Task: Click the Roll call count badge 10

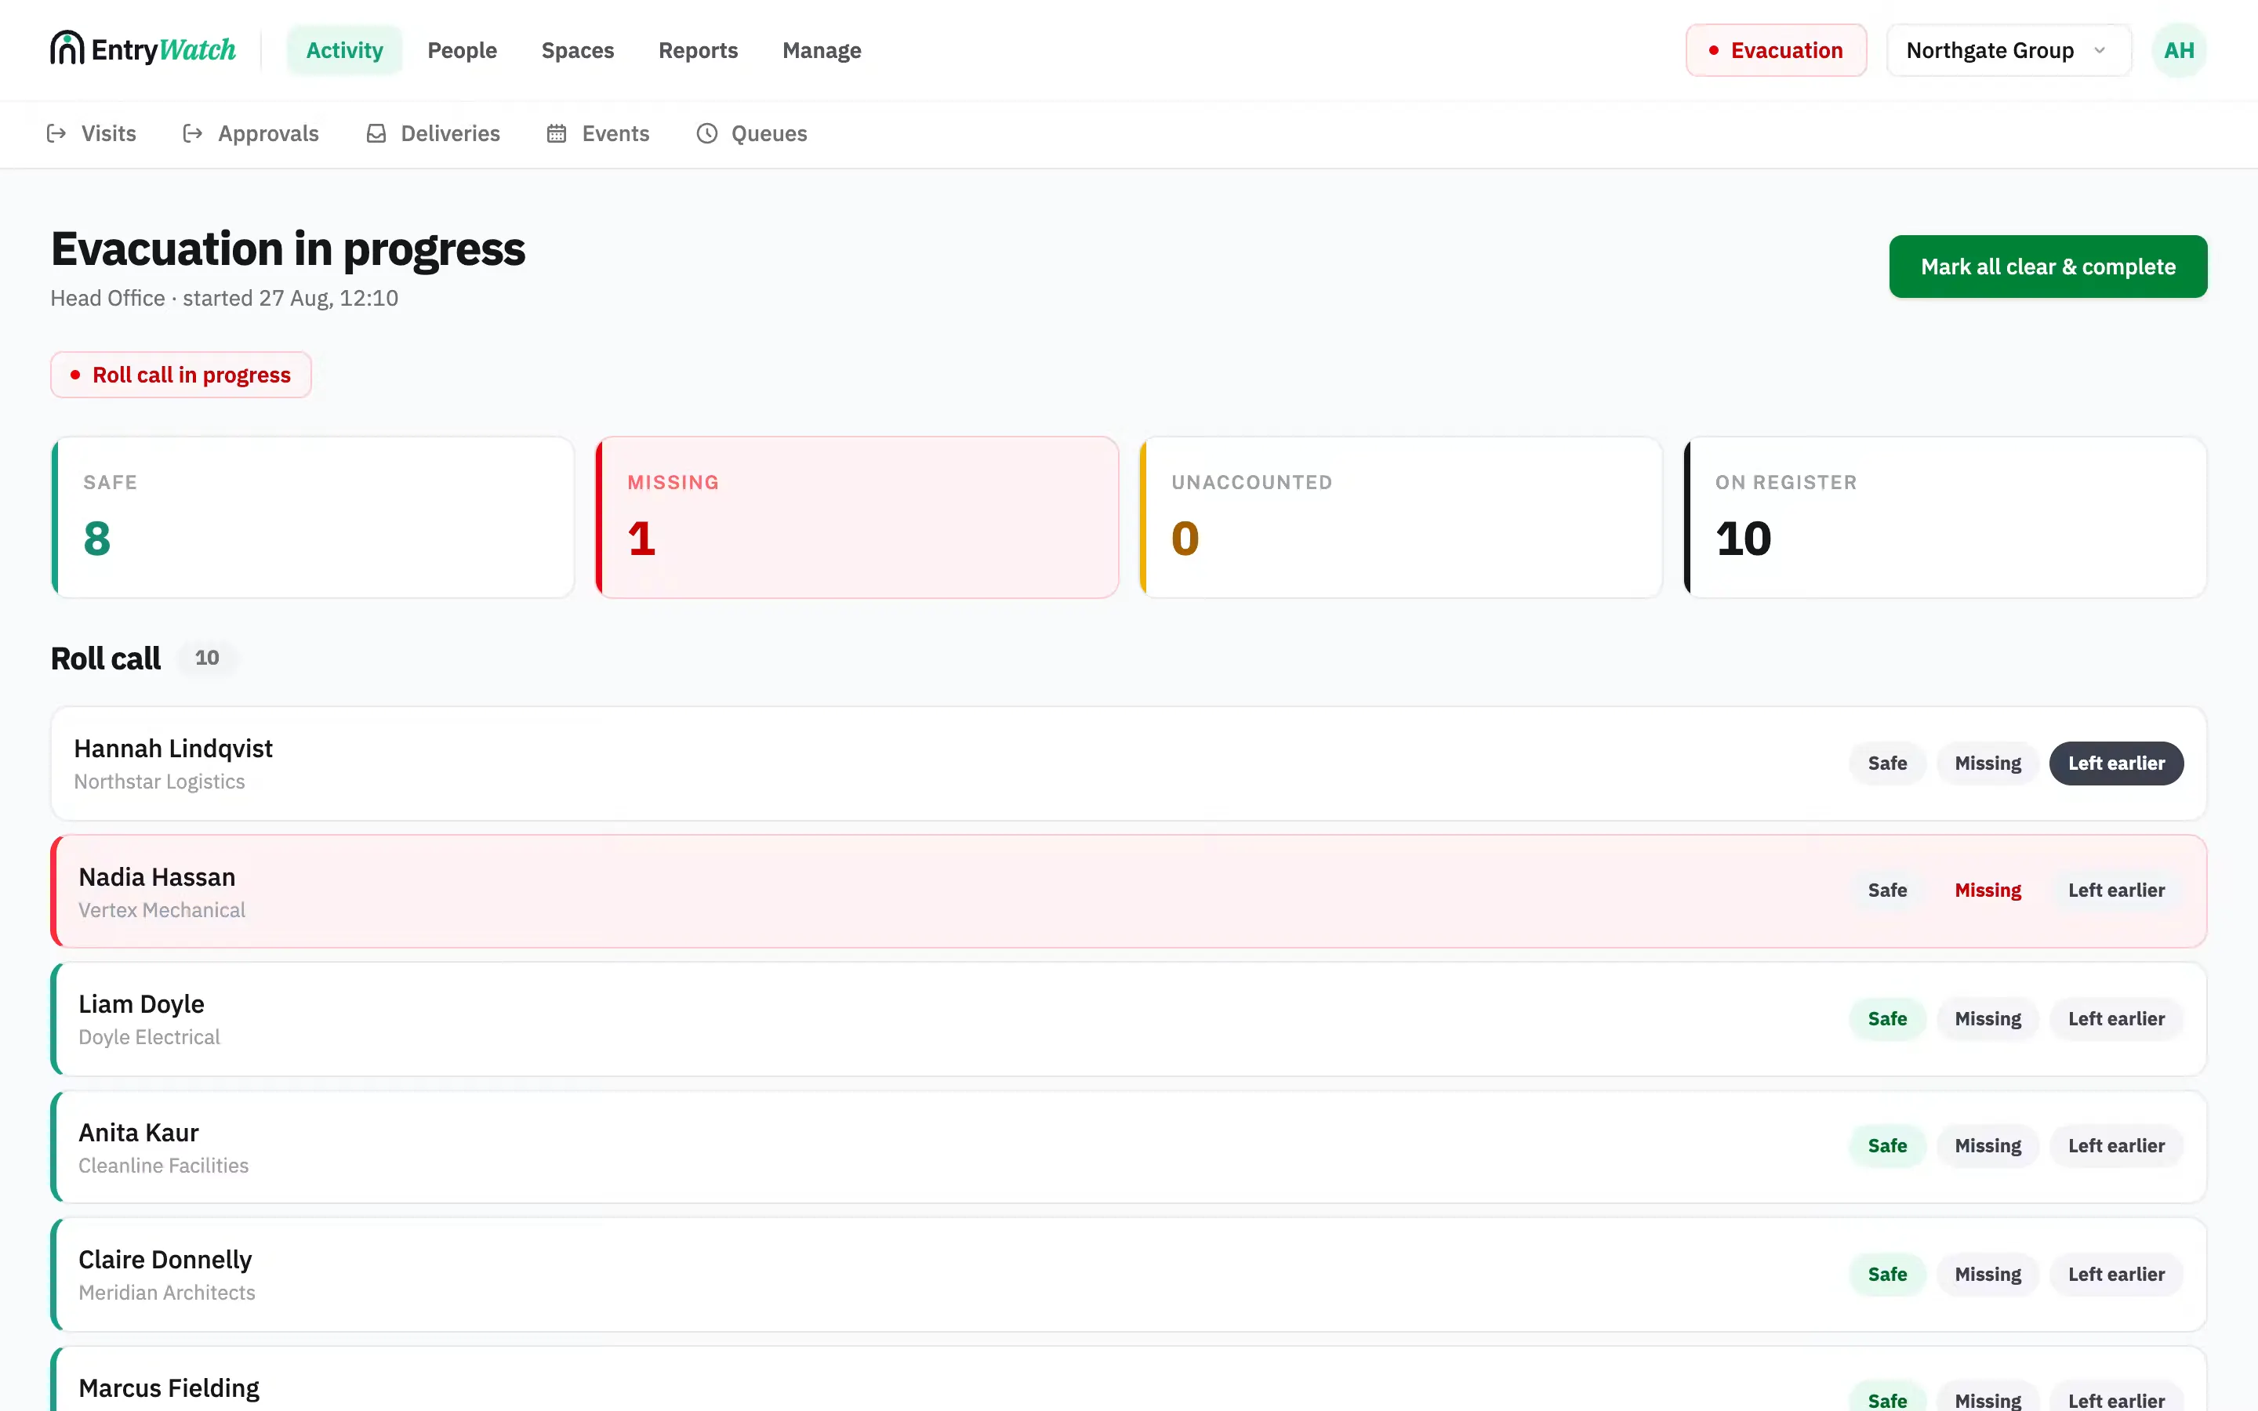Action: click(x=207, y=658)
